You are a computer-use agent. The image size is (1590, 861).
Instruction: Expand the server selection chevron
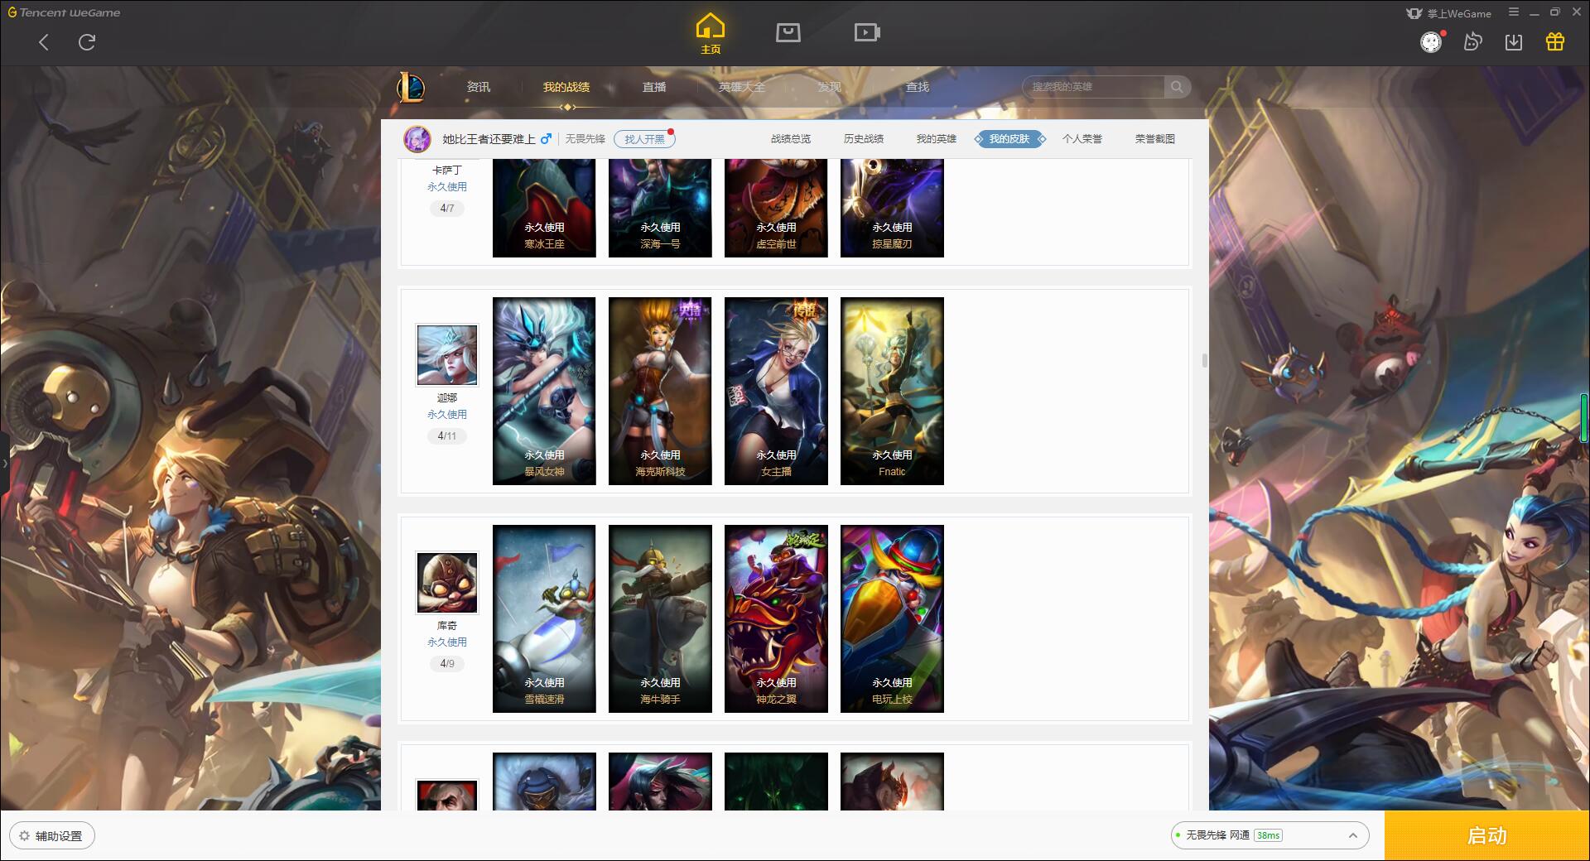[x=1352, y=835]
